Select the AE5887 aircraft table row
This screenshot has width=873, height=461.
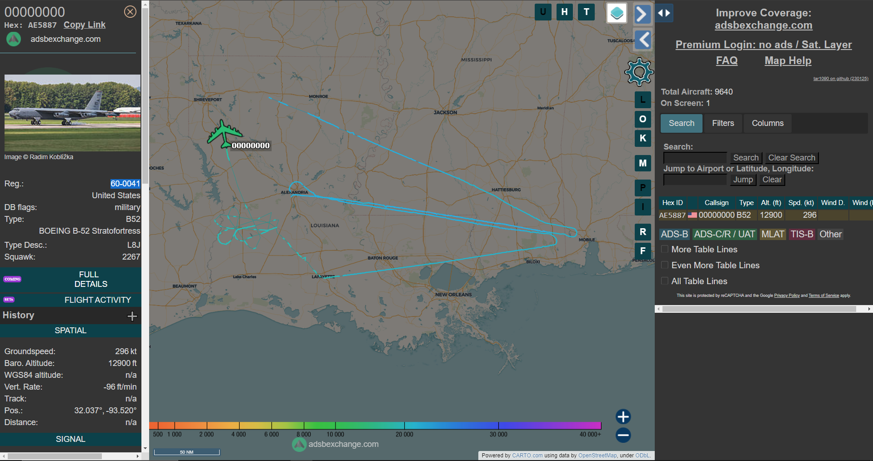tap(766, 215)
